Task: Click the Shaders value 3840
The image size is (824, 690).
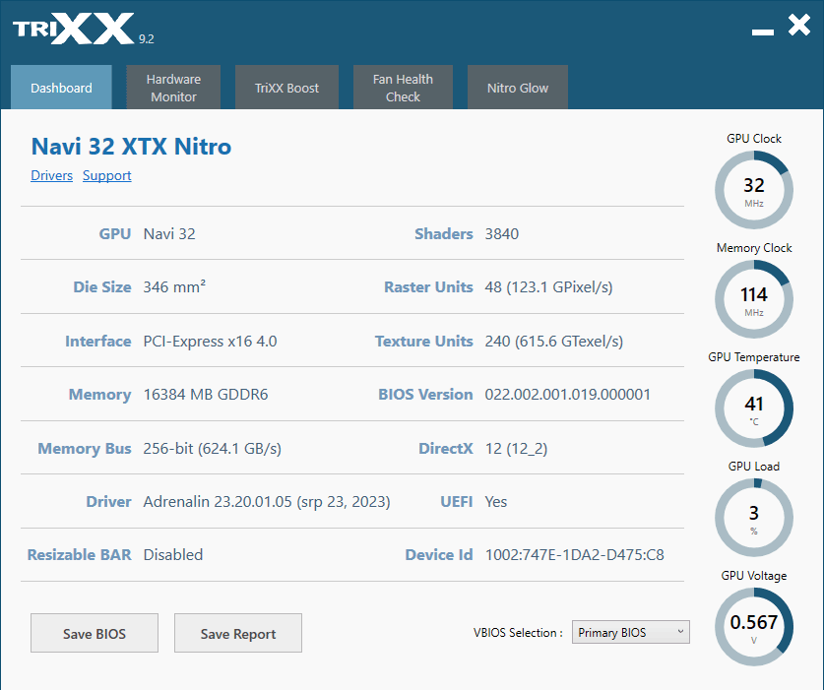Action: 502,234
